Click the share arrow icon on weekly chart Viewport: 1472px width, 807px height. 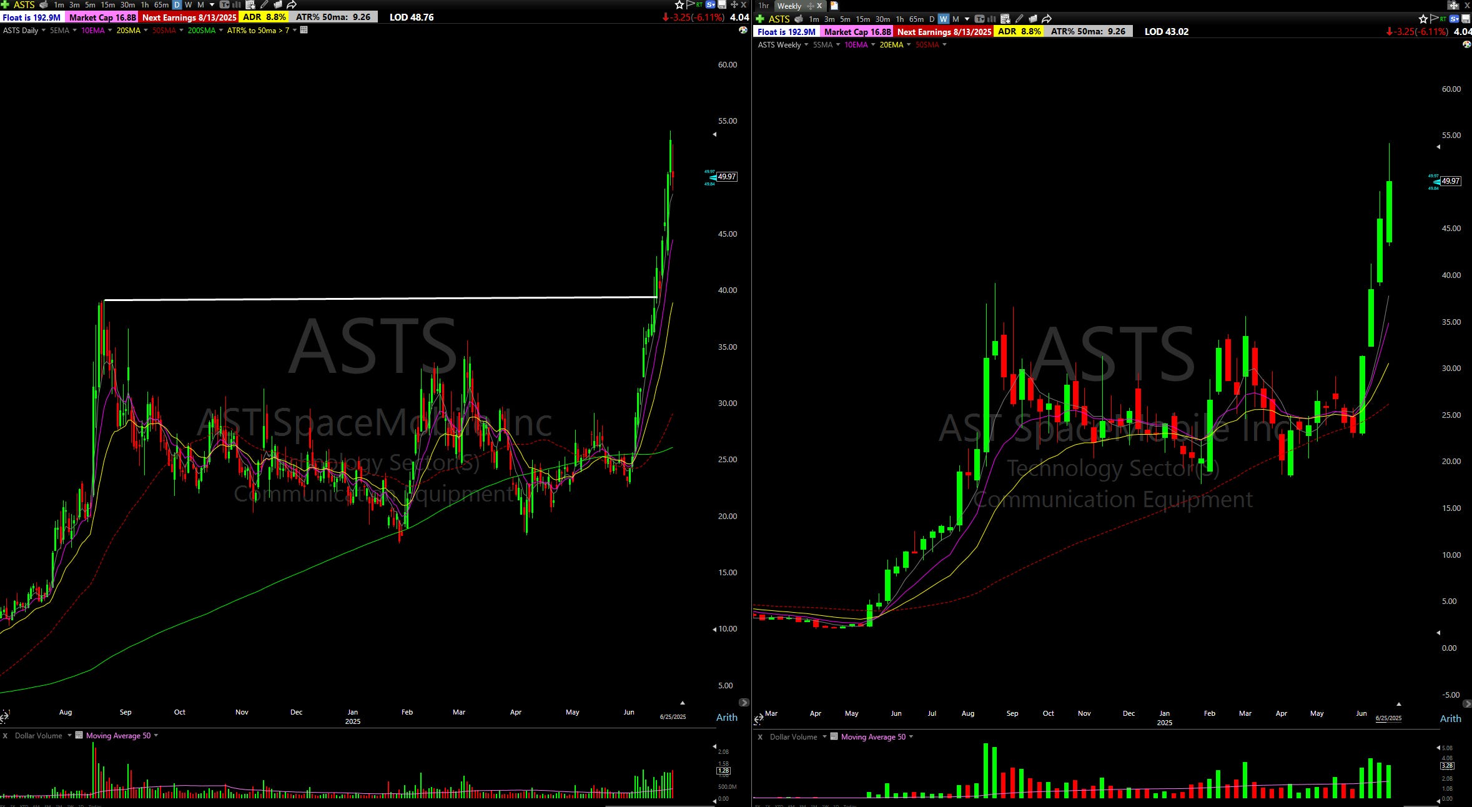(1047, 19)
